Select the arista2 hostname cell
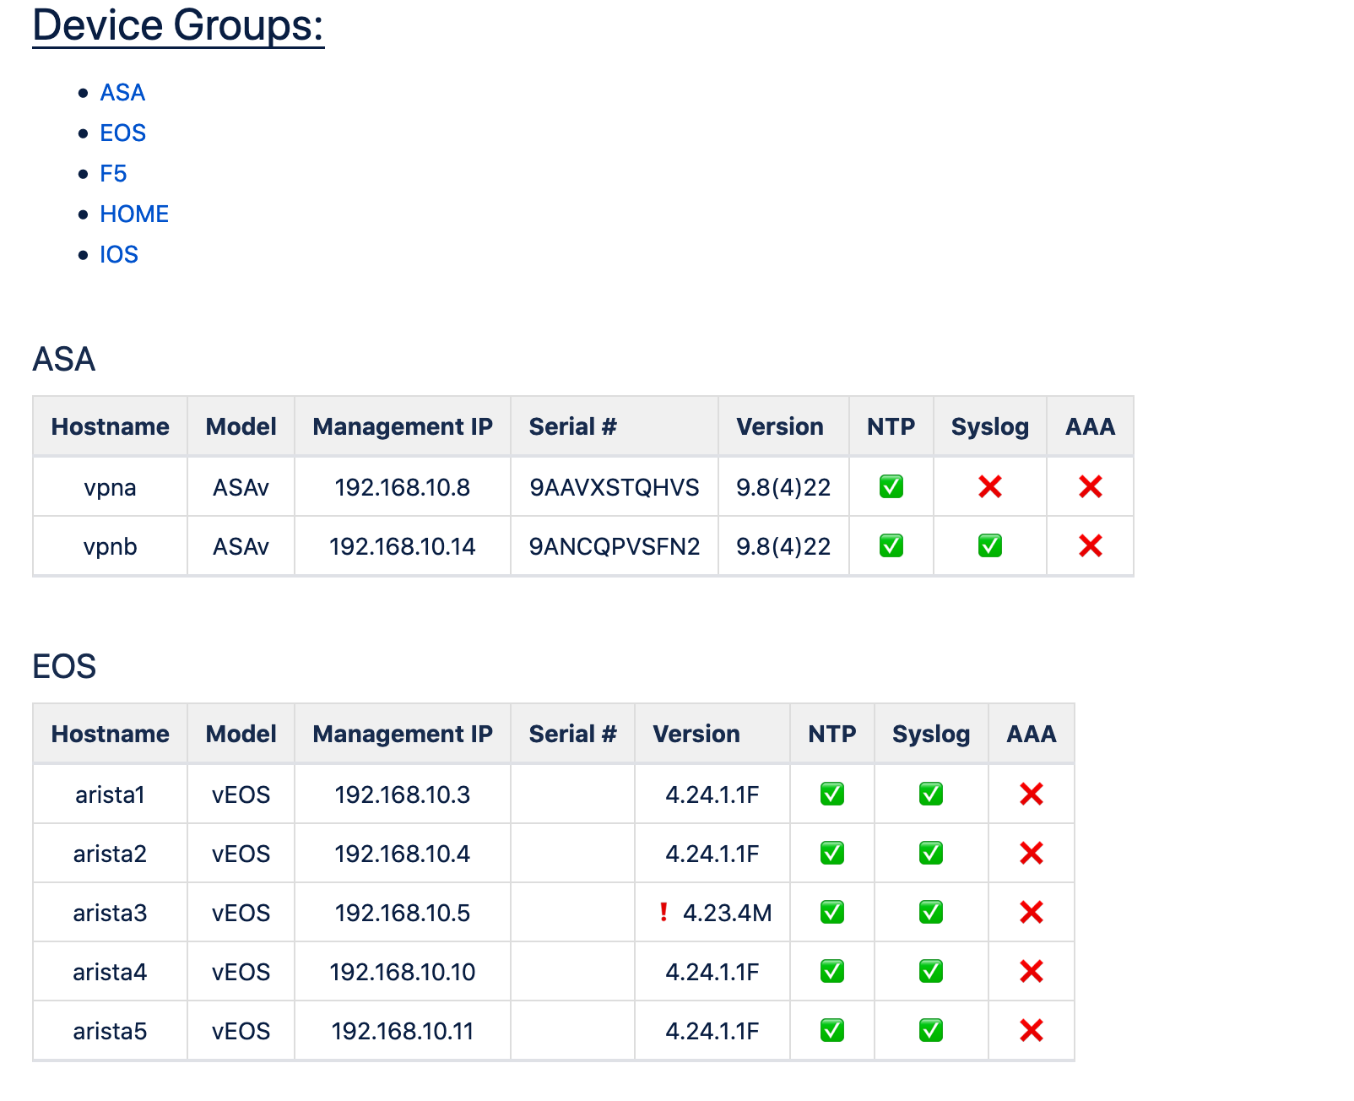 pyautogui.click(x=111, y=854)
